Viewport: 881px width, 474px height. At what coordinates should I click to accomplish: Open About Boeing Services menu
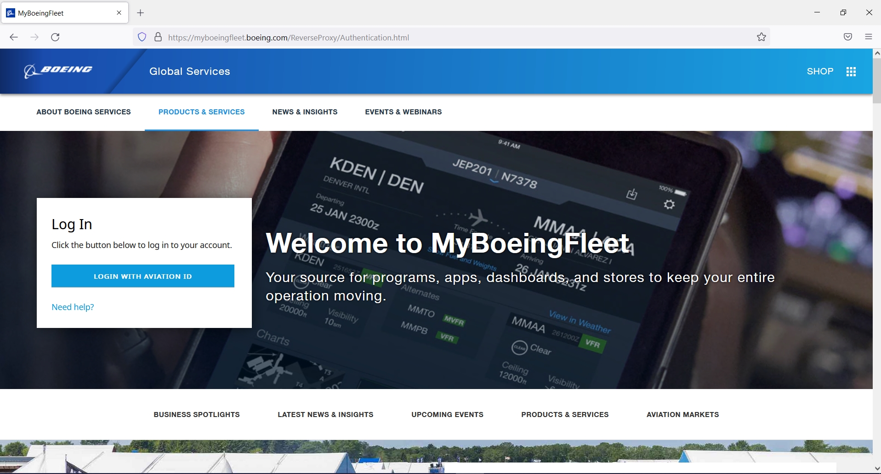(84, 112)
